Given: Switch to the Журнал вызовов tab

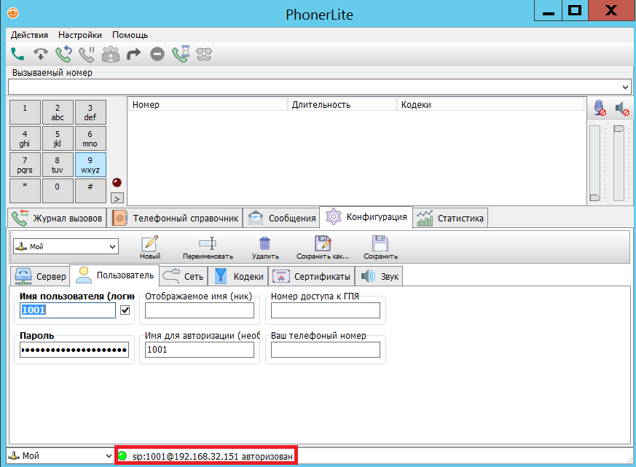Looking at the screenshot, I should (x=58, y=218).
